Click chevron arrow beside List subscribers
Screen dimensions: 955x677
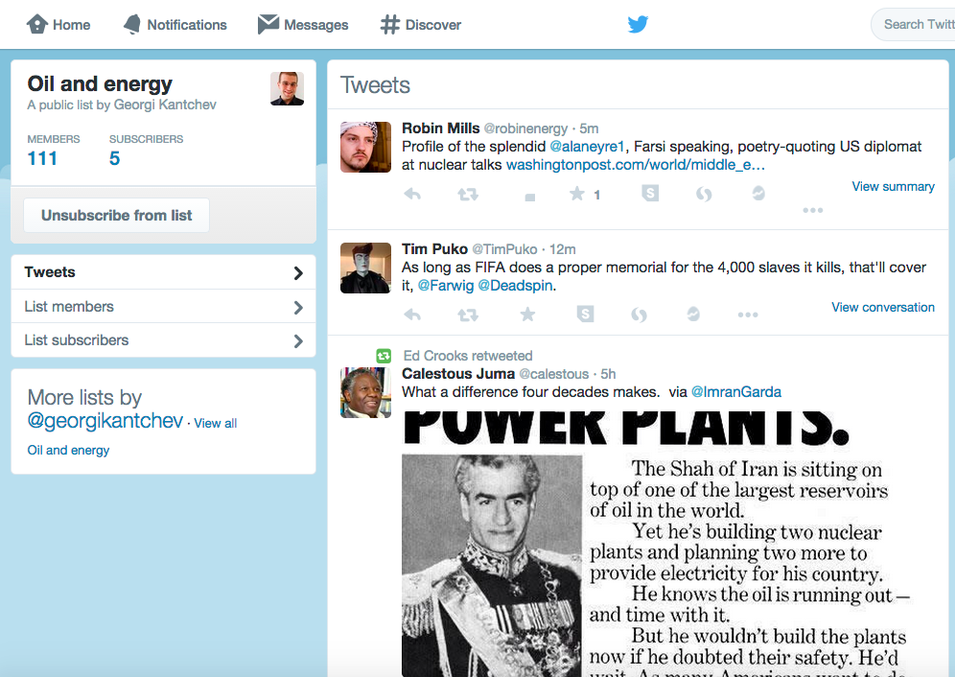[298, 340]
